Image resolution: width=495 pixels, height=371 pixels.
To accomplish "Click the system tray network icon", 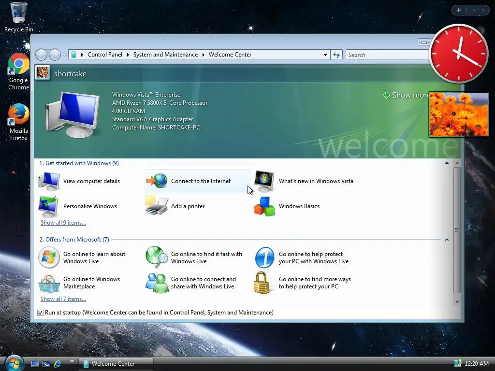I will tap(457, 363).
